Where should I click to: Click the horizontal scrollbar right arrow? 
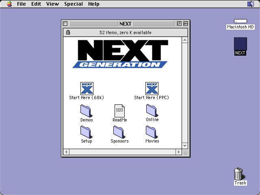(x=179, y=152)
